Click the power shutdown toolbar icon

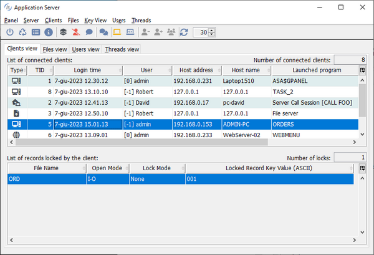[10, 32]
